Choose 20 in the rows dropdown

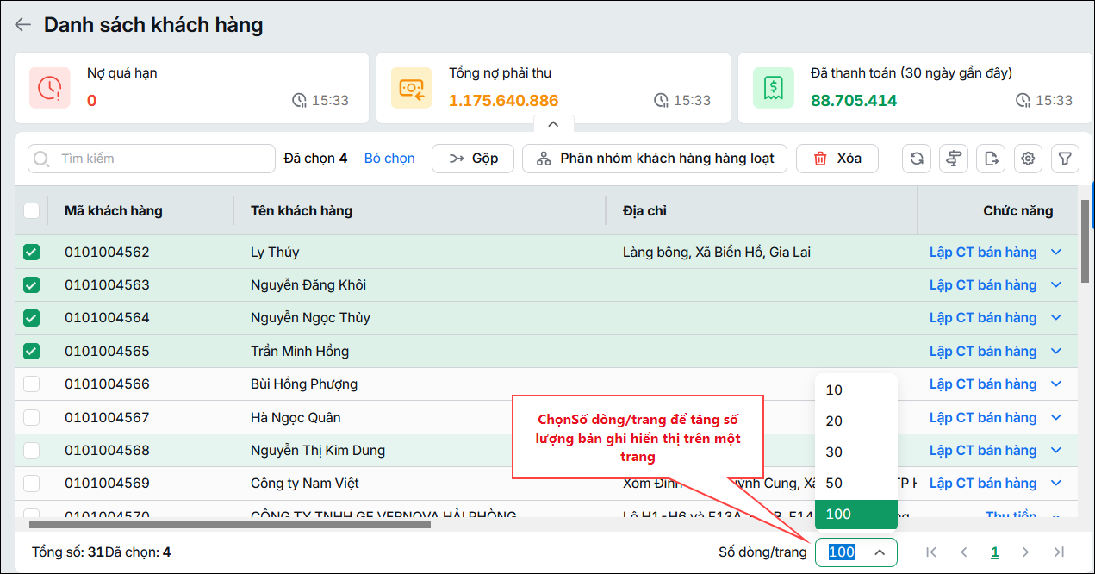pyautogui.click(x=856, y=421)
